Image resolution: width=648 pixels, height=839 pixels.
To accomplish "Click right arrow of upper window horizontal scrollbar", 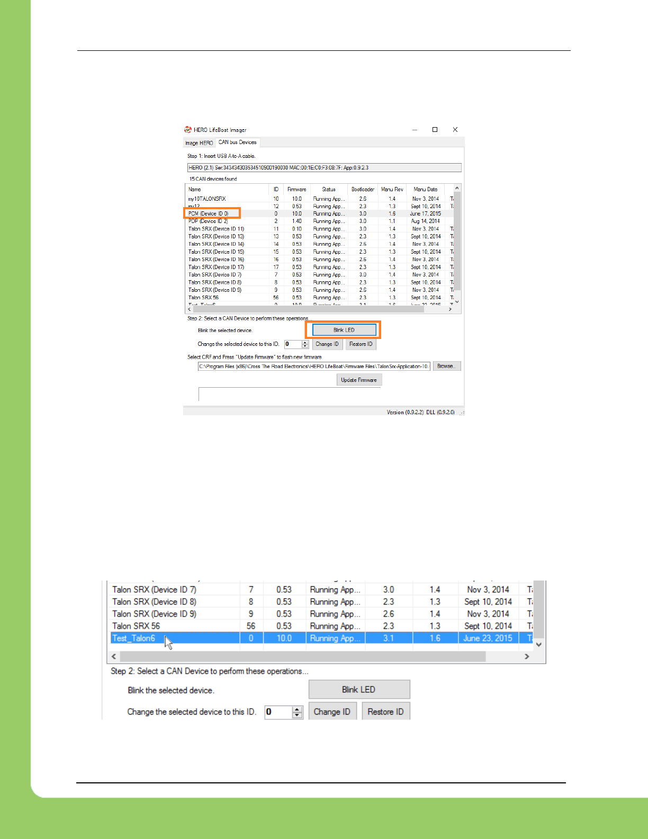I will click(451, 309).
